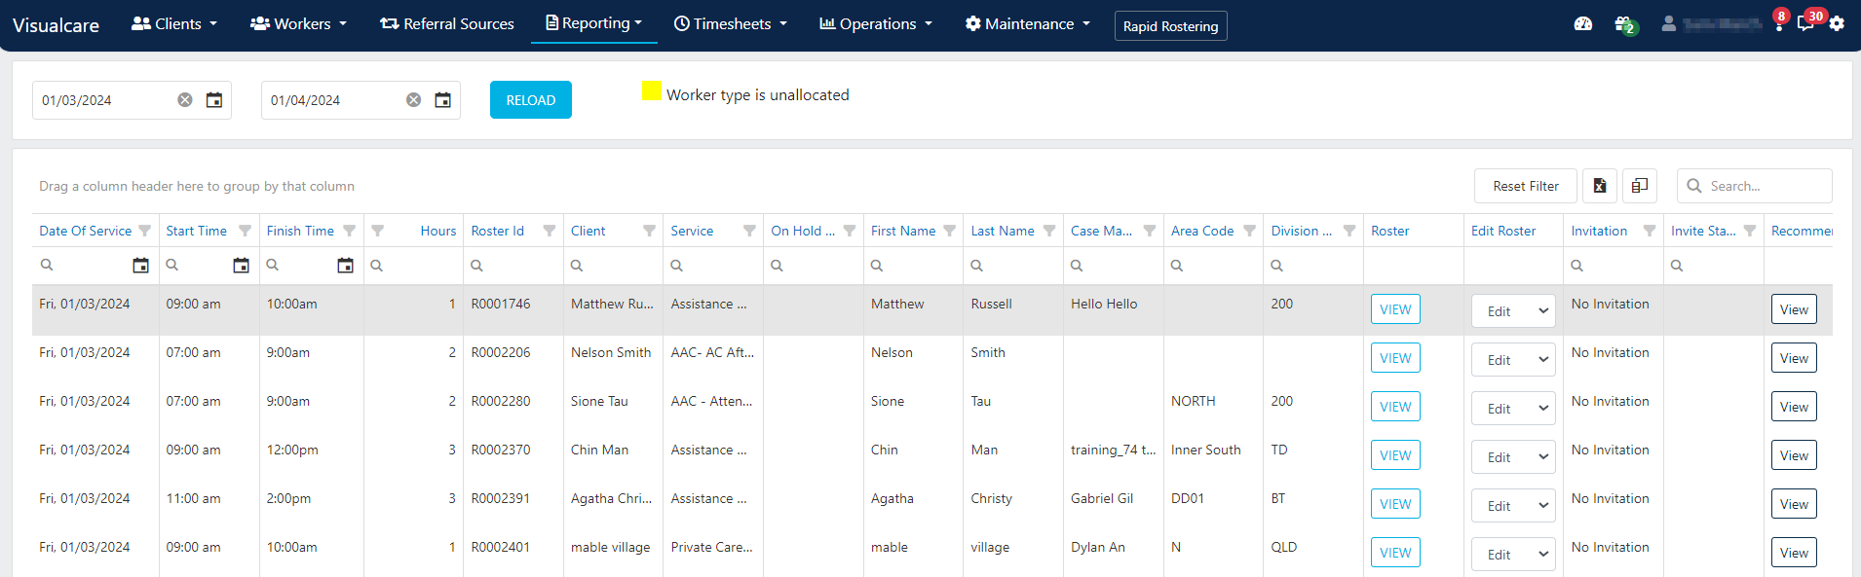Open notifications icon with 8 badge
Screen dimensions: 1861x577
tap(1779, 21)
